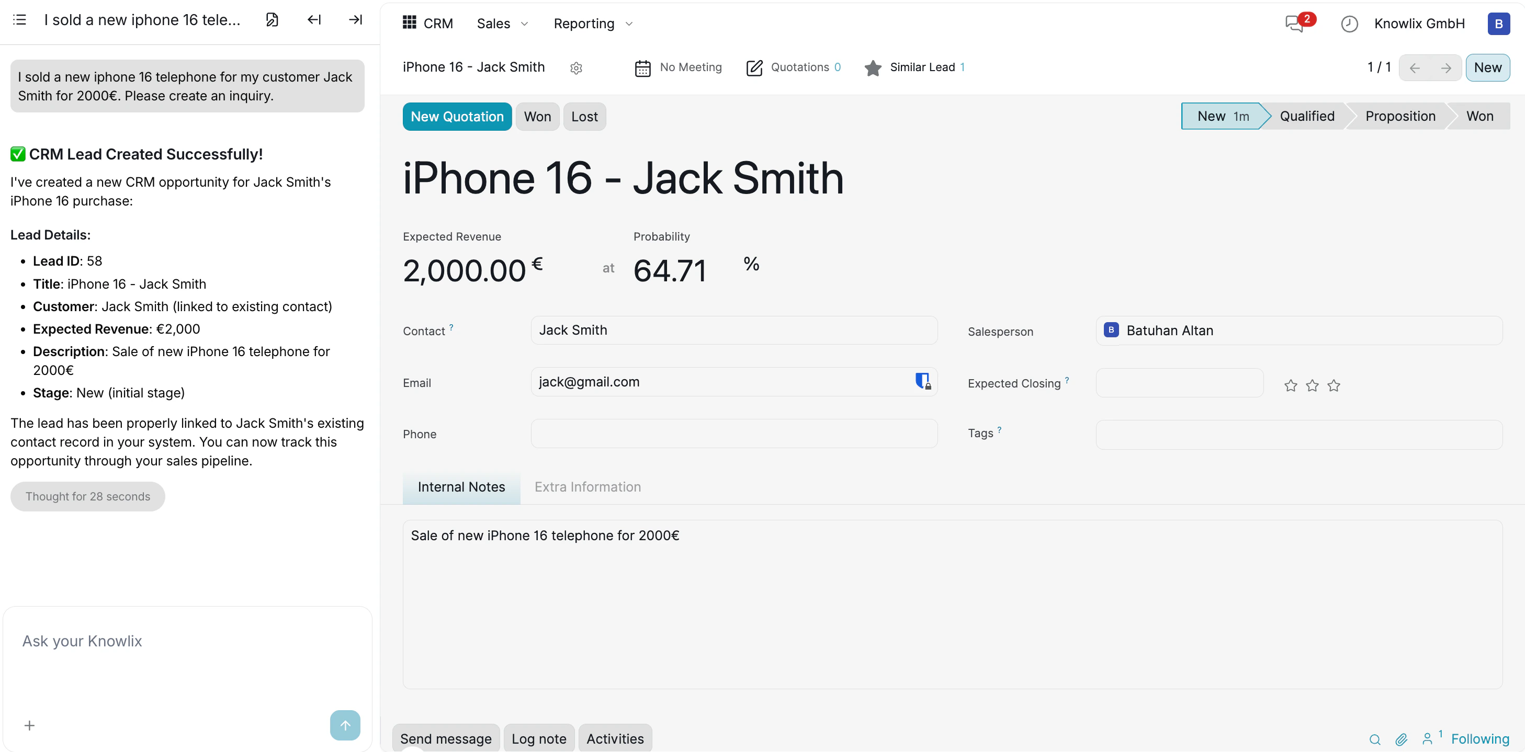Click the activities clock icon

(x=1349, y=24)
